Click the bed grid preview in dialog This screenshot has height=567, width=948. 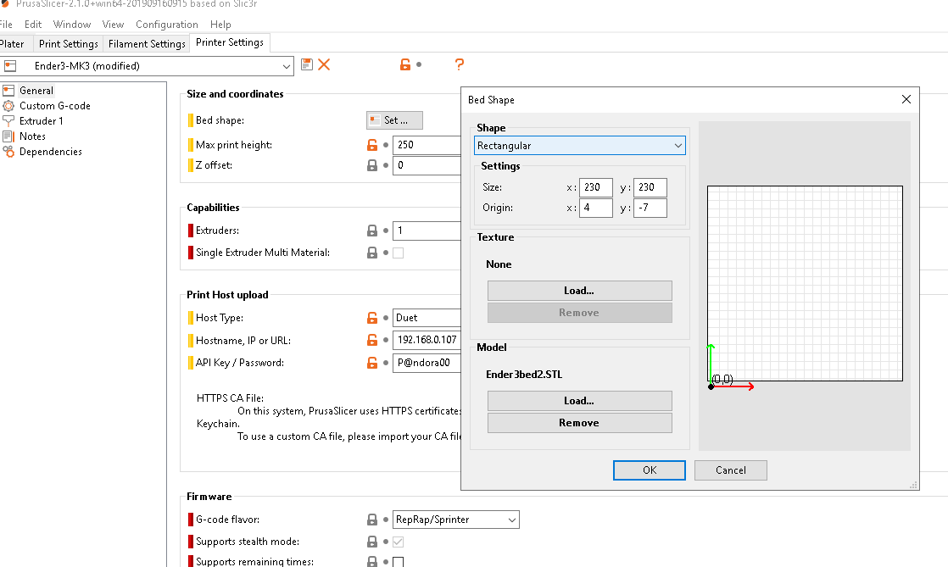[x=805, y=283]
